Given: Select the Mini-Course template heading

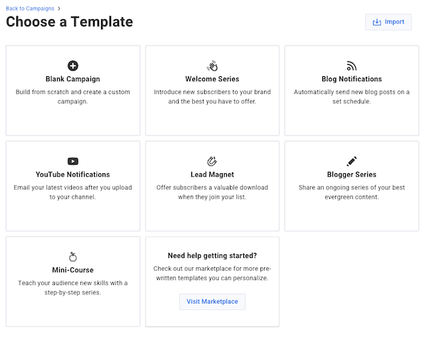Looking at the screenshot, I should 73,270.
